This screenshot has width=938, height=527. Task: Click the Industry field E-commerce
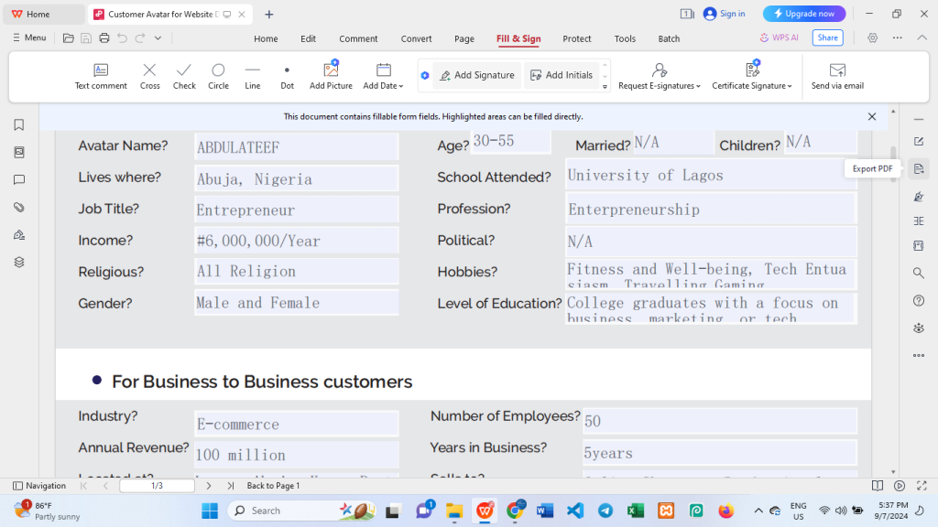[x=296, y=423]
